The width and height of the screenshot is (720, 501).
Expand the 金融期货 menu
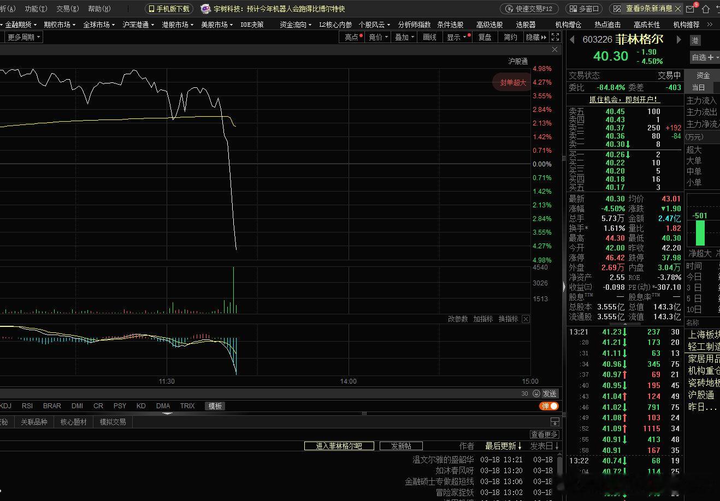tap(21, 25)
